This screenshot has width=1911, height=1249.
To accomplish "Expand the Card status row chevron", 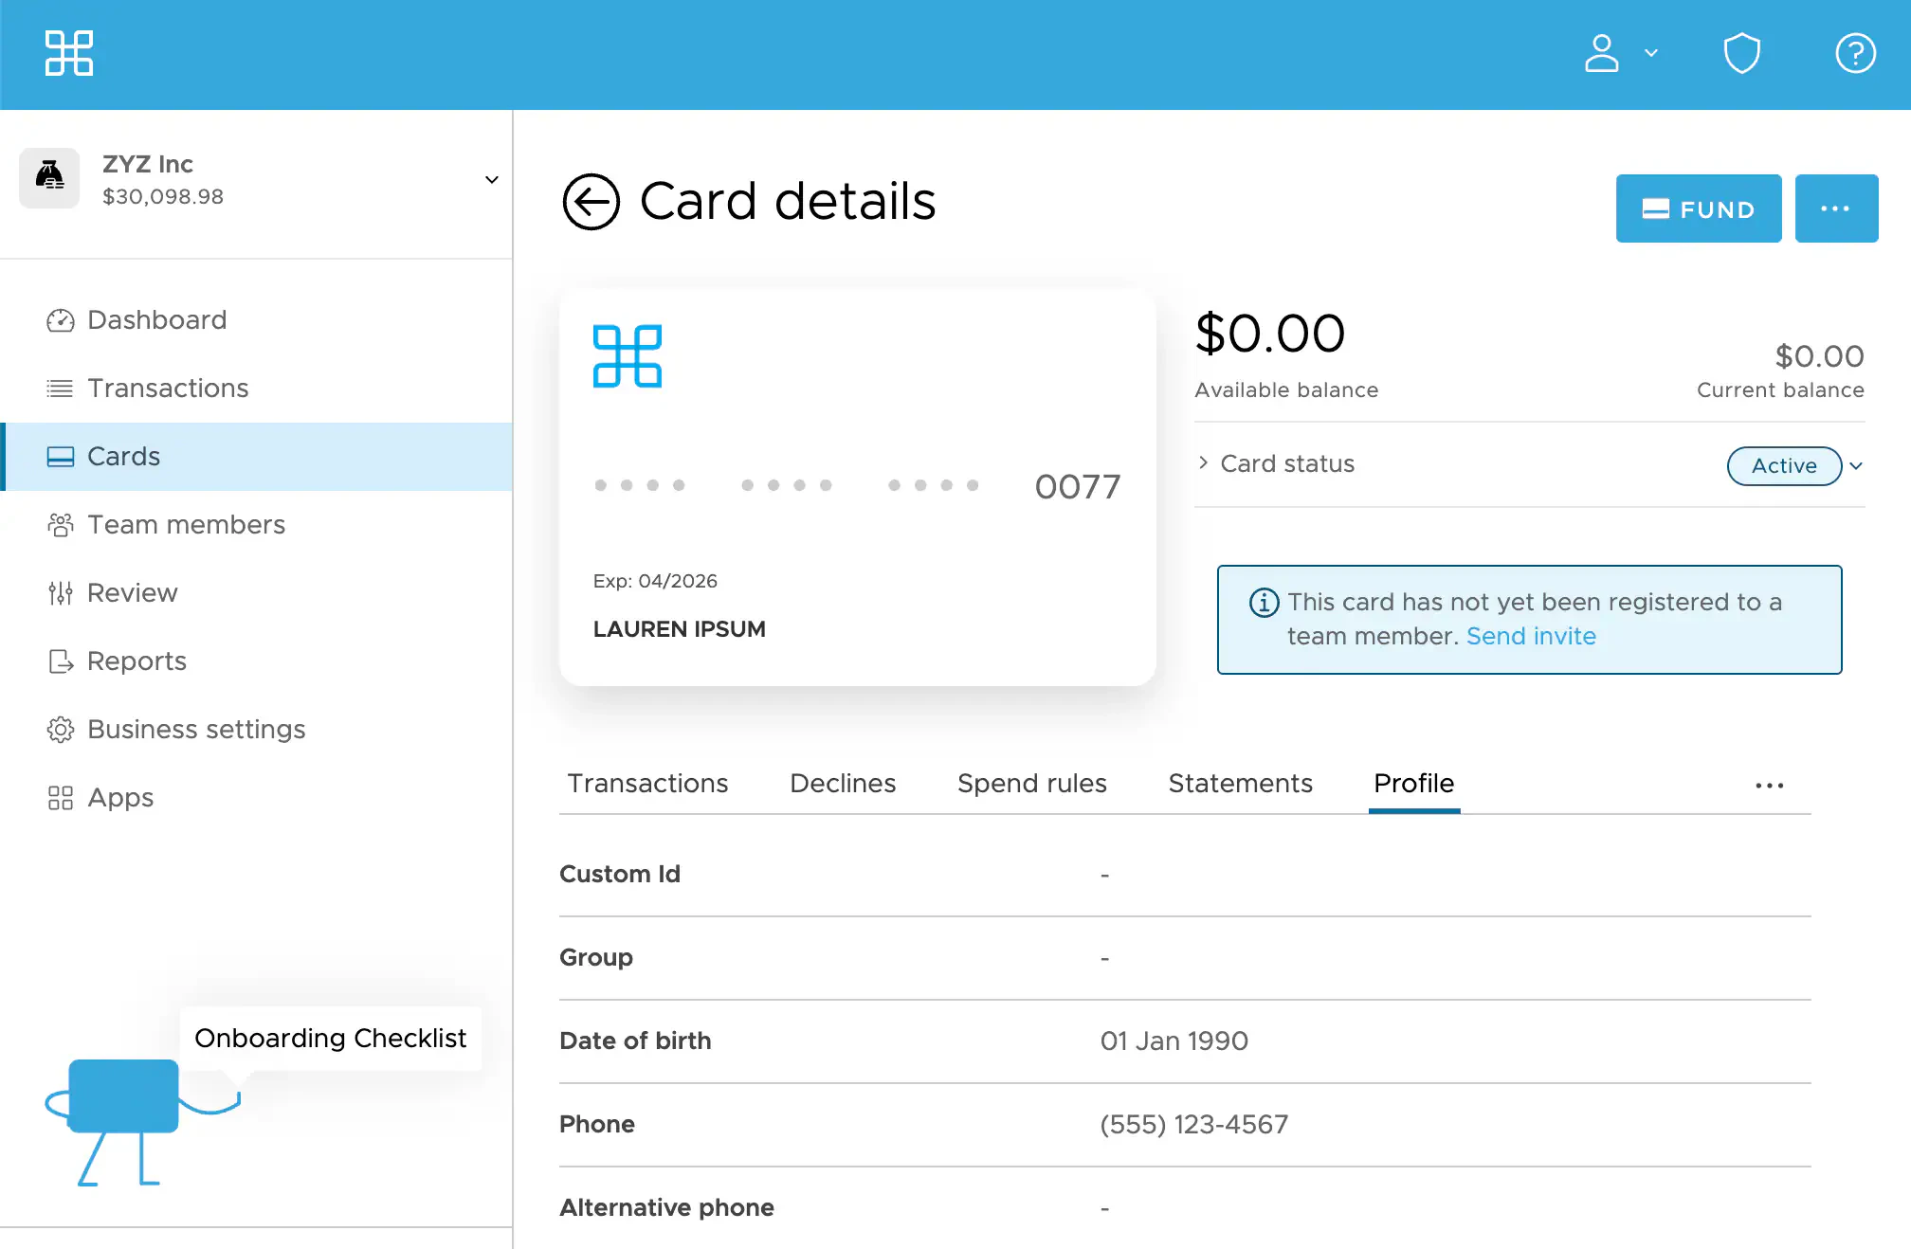I will (x=1203, y=463).
